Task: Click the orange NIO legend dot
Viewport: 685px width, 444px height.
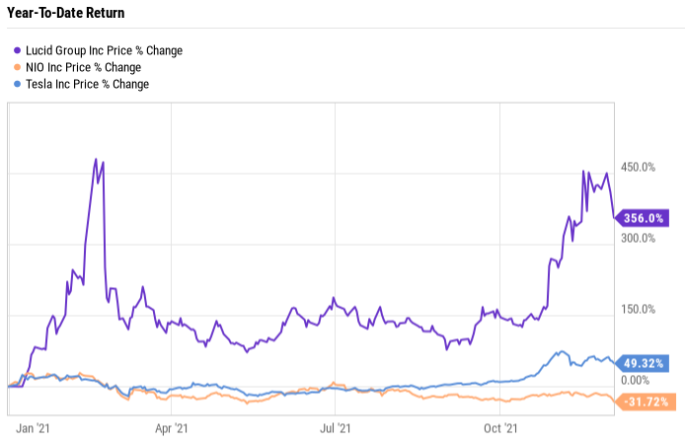Action: click(x=17, y=67)
